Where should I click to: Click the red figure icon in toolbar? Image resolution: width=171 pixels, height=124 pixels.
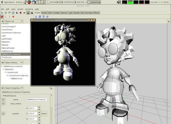point(21,13)
